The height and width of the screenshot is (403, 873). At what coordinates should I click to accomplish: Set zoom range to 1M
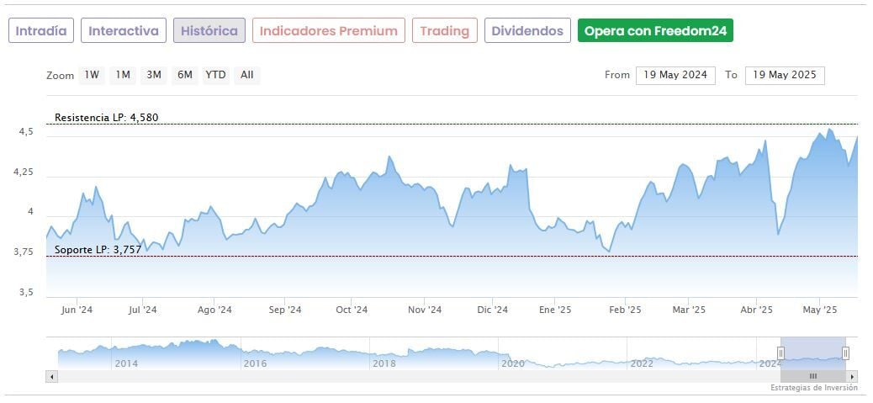123,75
